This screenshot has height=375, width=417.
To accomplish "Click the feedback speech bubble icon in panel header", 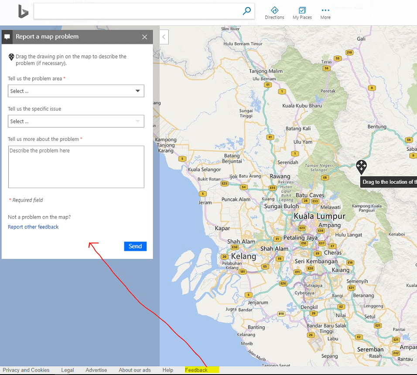I will point(7,37).
